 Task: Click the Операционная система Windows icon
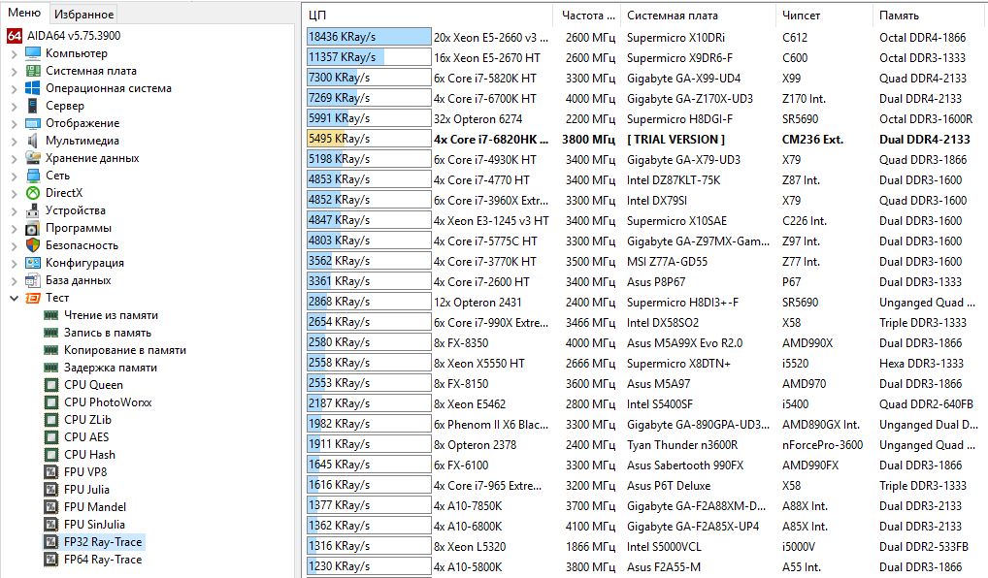click(33, 88)
